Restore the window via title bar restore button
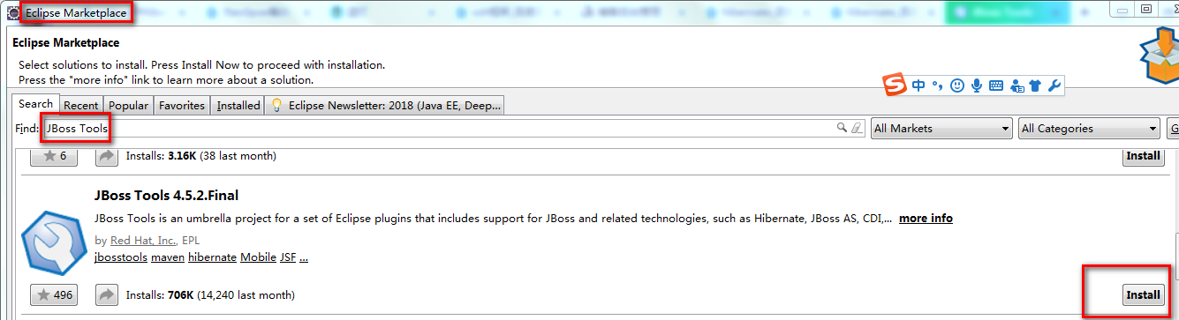Viewport: 1179px width, 320px height. click(1145, 9)
